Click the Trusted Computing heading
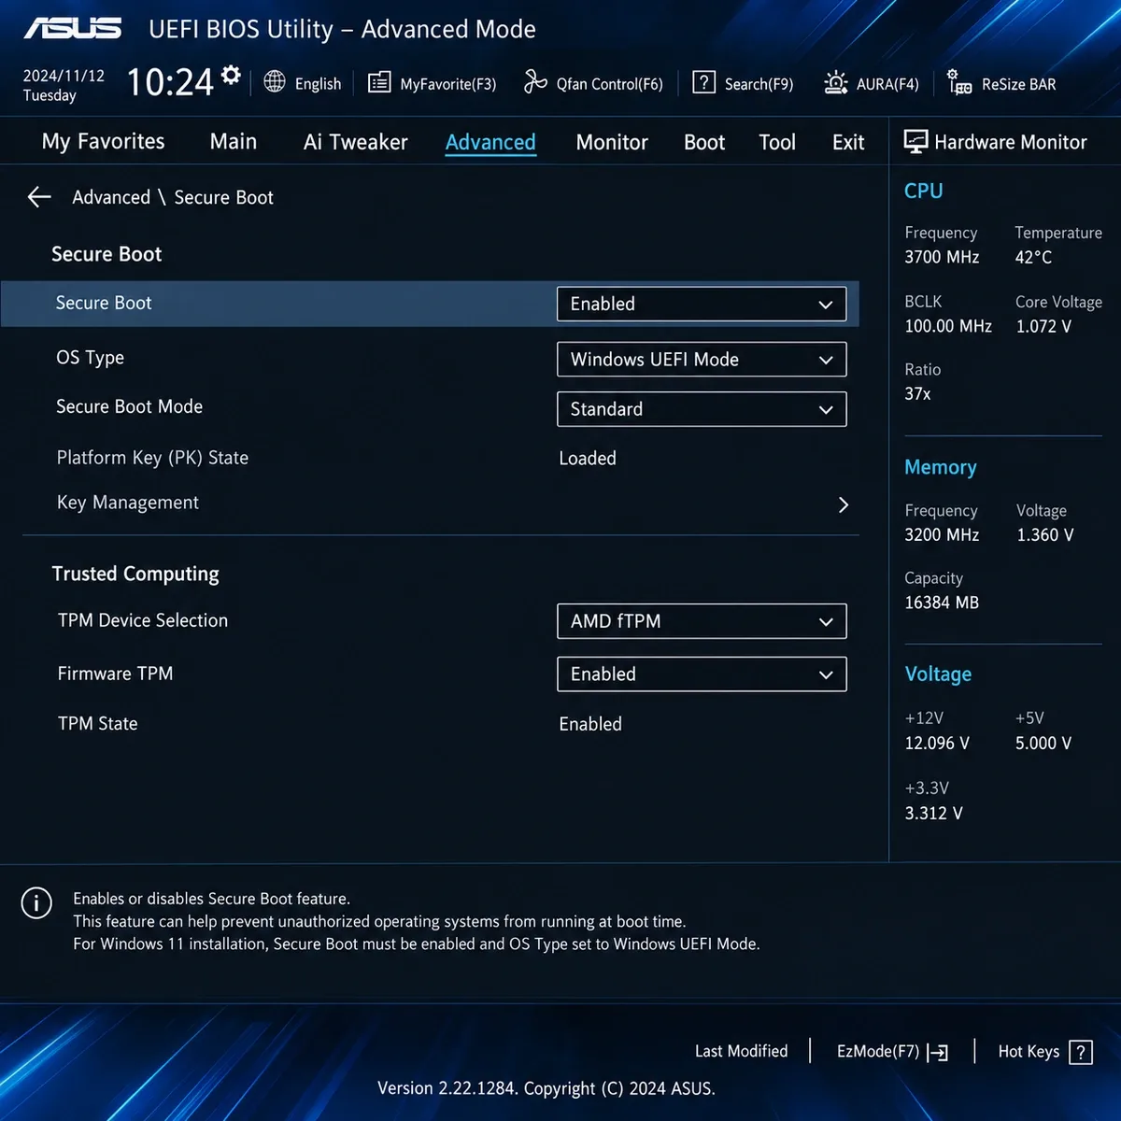Screen dimensions: 1121x1121 click(x=135, y=574)
